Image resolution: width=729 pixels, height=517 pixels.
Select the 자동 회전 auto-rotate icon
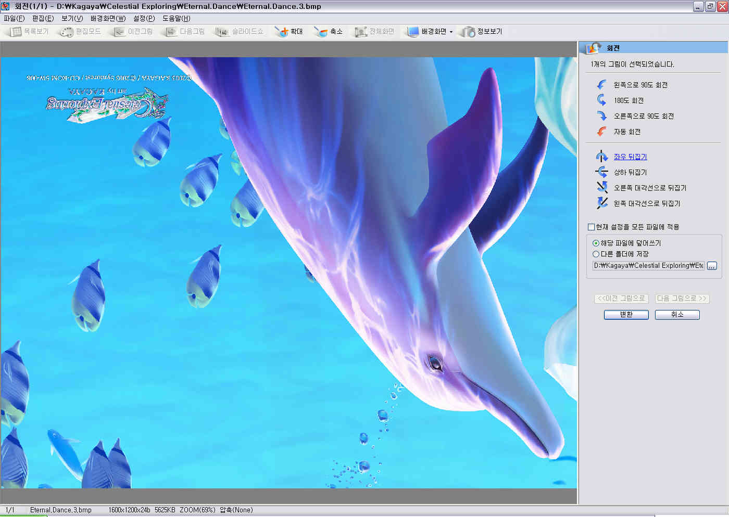(601, 132)
